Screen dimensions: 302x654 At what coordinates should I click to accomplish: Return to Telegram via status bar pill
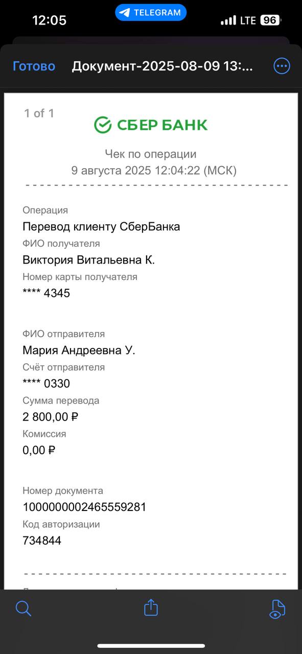[x=151, y=13]
